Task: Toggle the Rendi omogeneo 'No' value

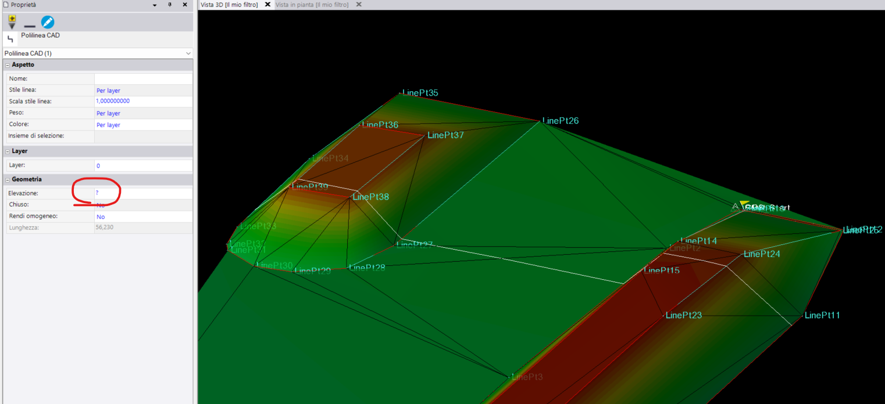Action: point(143,217)
